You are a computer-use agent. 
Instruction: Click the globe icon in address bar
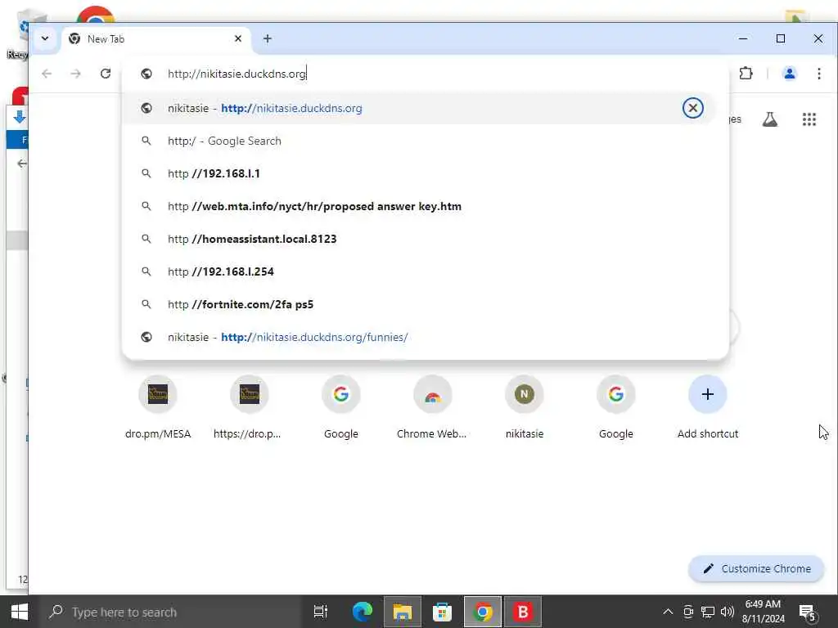(146, 74)
